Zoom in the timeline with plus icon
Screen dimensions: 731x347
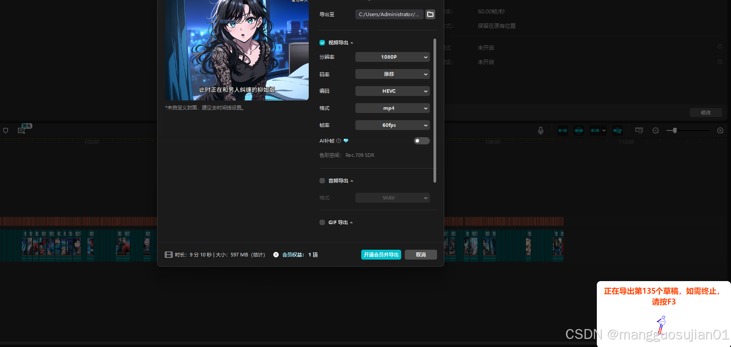pos(720,130)
